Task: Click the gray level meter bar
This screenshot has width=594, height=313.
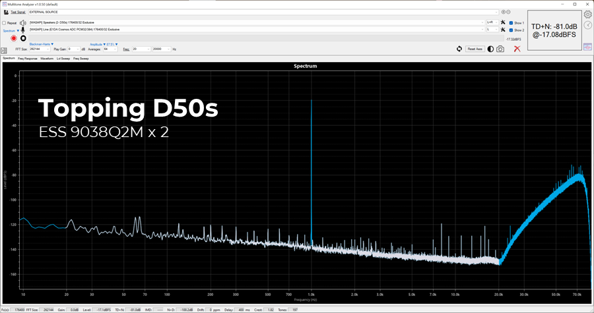Action: click(266, 39)
